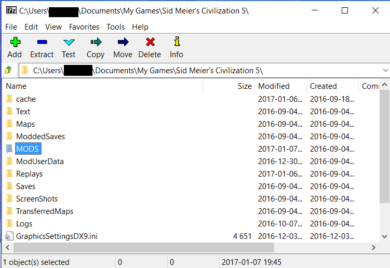This screenshot has width=390, height=268.
Task: Click the green Add plus icon
Action: click(x=15, y=42)
